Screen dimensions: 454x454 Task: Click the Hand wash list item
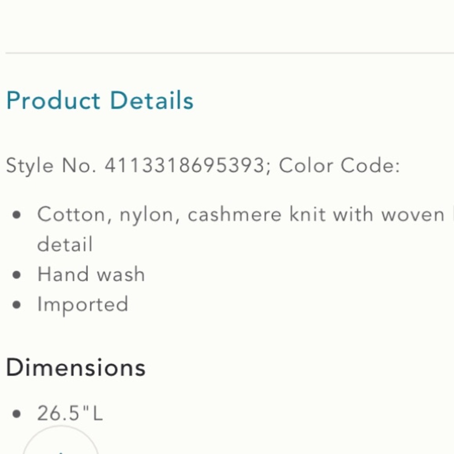[x=91, y=274]
